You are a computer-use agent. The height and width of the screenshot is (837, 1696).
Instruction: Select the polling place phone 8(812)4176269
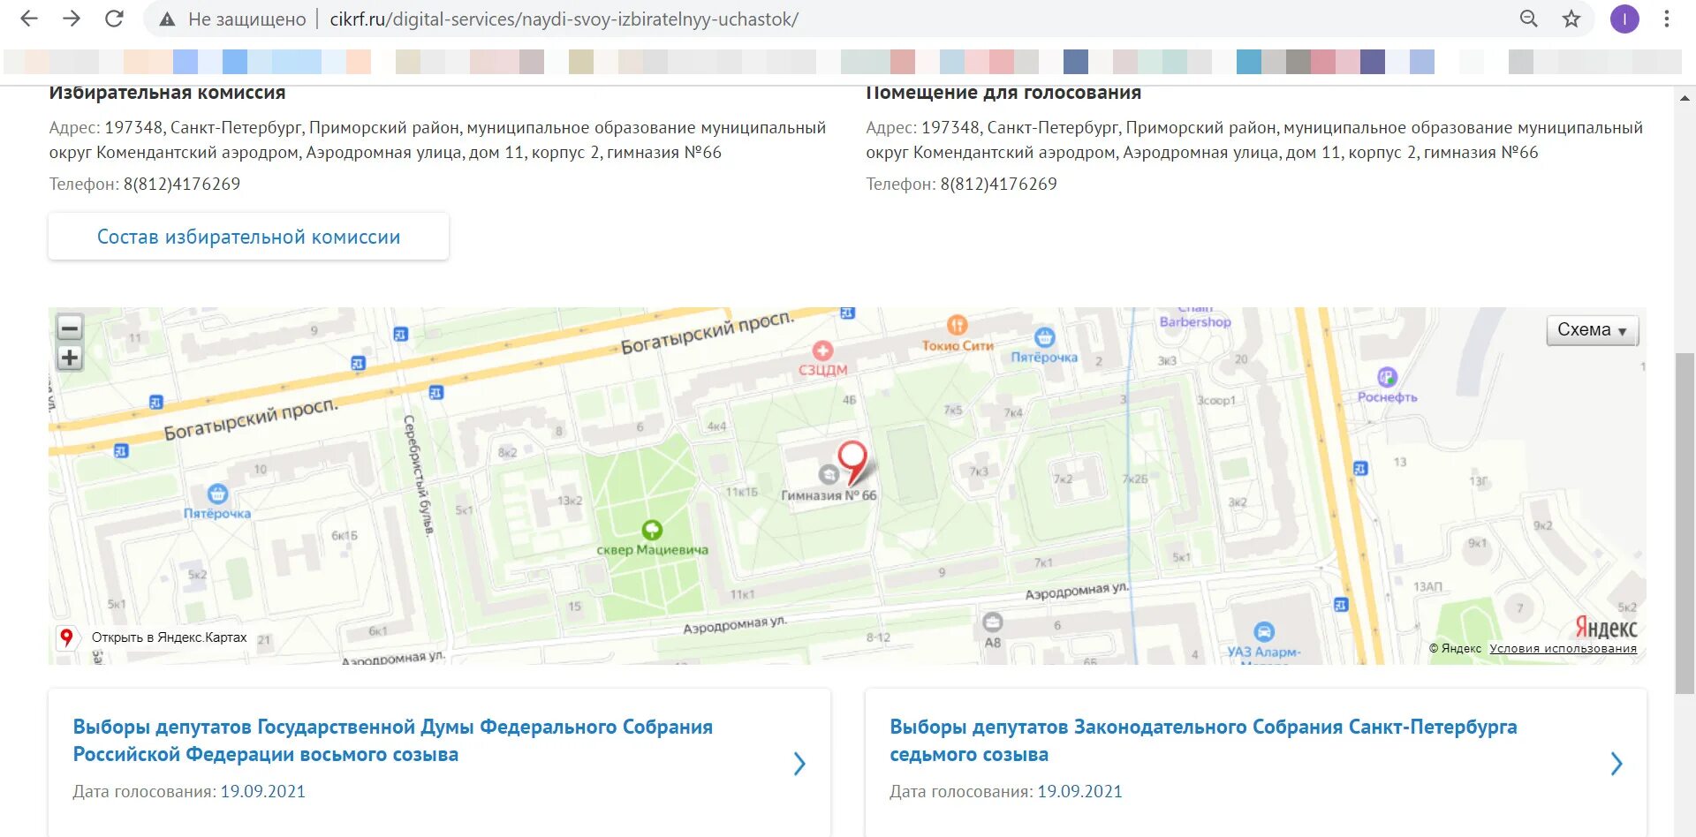point(998,184)
